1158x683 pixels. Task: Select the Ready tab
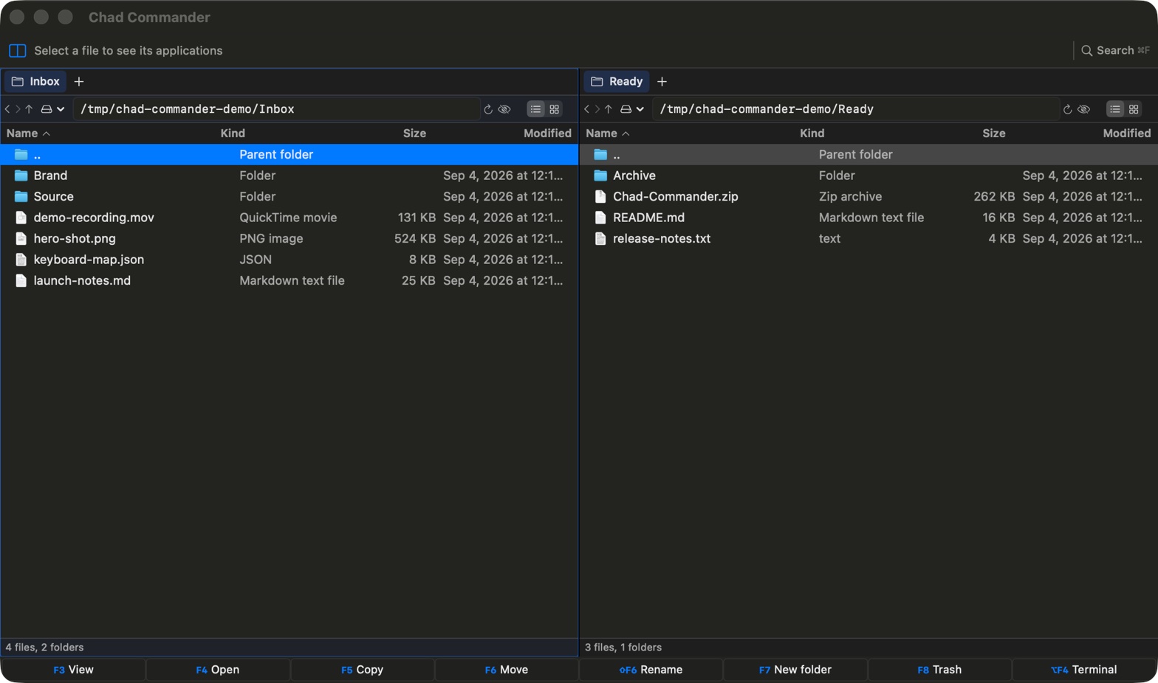coord(616,81)
